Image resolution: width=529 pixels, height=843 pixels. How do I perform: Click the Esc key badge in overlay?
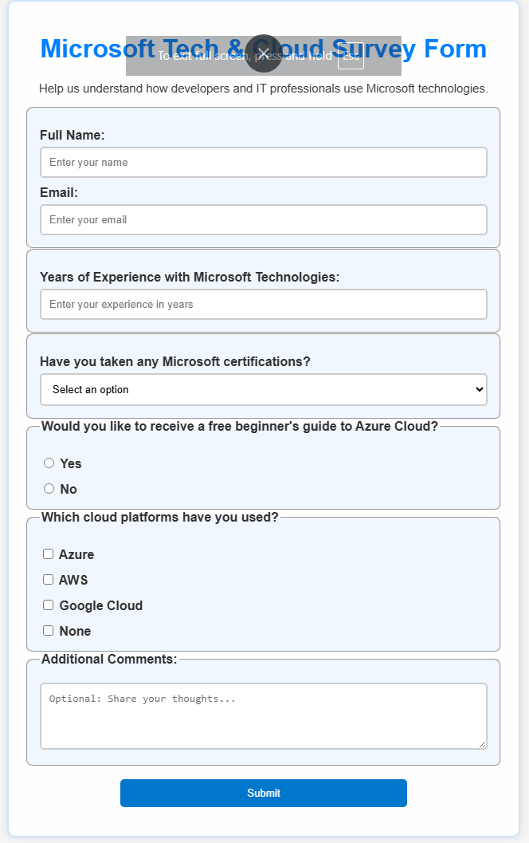(x=351, y=56)
